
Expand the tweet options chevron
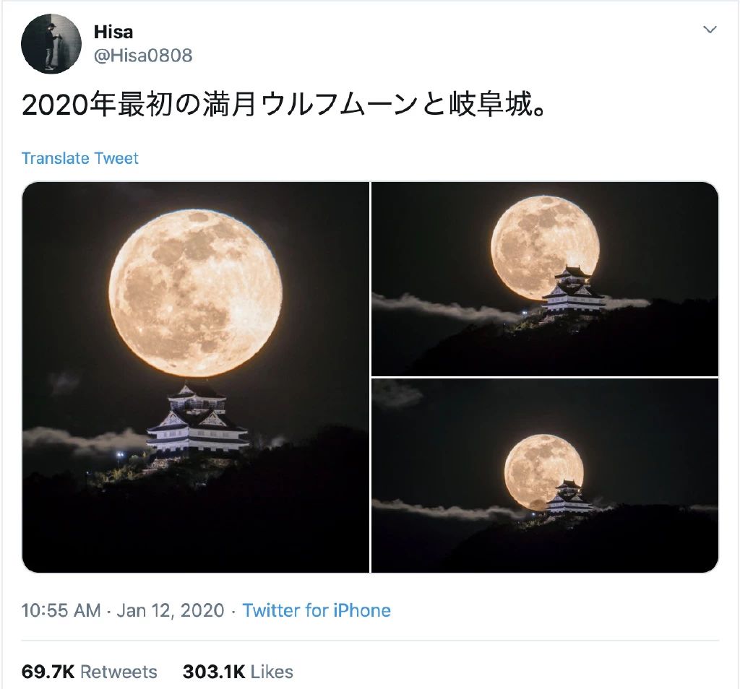710,30
